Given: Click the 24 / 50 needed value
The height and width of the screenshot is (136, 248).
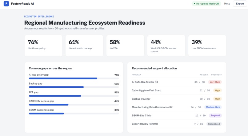Looking at the screenshot, I should pyautogui.click(x=196, y=107).
